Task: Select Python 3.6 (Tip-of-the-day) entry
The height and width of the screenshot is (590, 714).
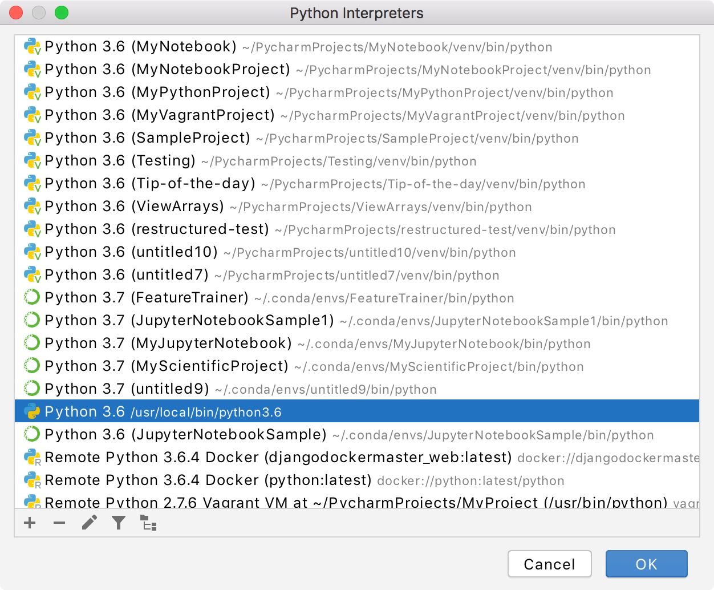Action: pyautogui.click(x=150, y=183)
